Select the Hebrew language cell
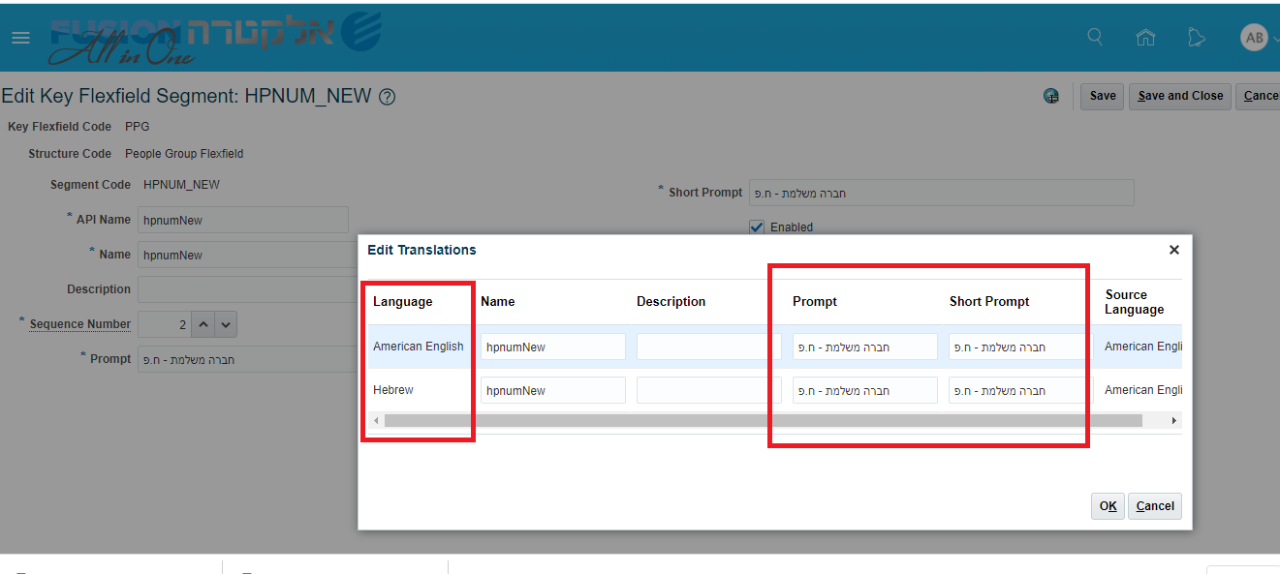This screenshot has height=574, width=1280. click(393, 390)
